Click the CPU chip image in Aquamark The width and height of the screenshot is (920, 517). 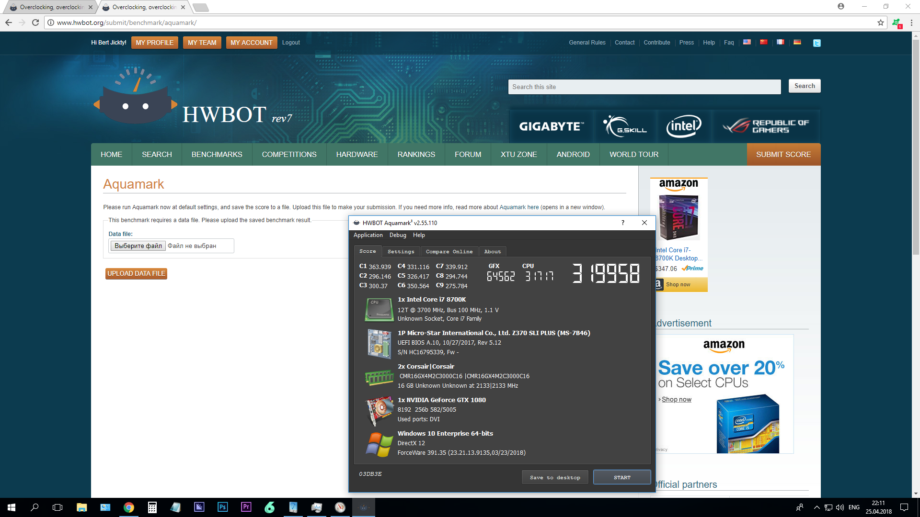pos(379,309)
